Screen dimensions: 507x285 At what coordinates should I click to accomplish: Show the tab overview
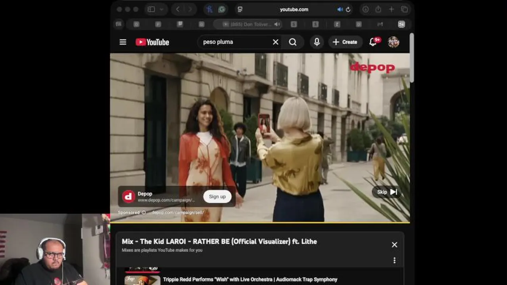point(404,9)
